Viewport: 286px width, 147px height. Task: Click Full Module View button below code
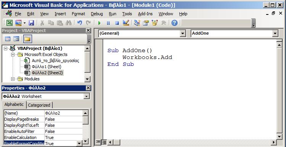coord(104,142)
